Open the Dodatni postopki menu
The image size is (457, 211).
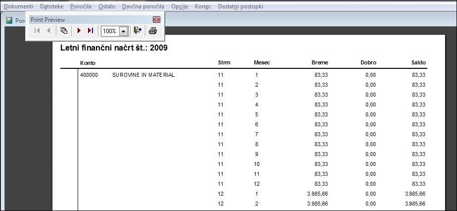click(240, 6)
